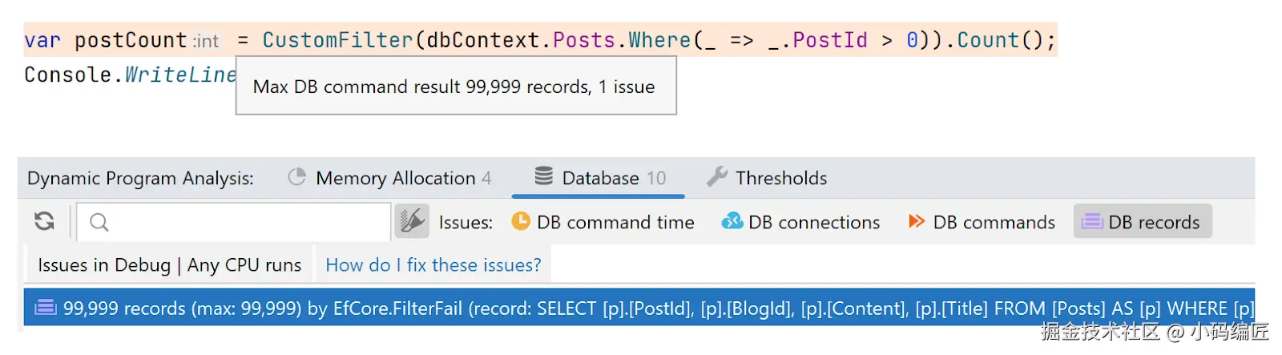Click the CustomFilter method call in code
This screenshot has width=1282, height=355.
click(x=337, y=40)
